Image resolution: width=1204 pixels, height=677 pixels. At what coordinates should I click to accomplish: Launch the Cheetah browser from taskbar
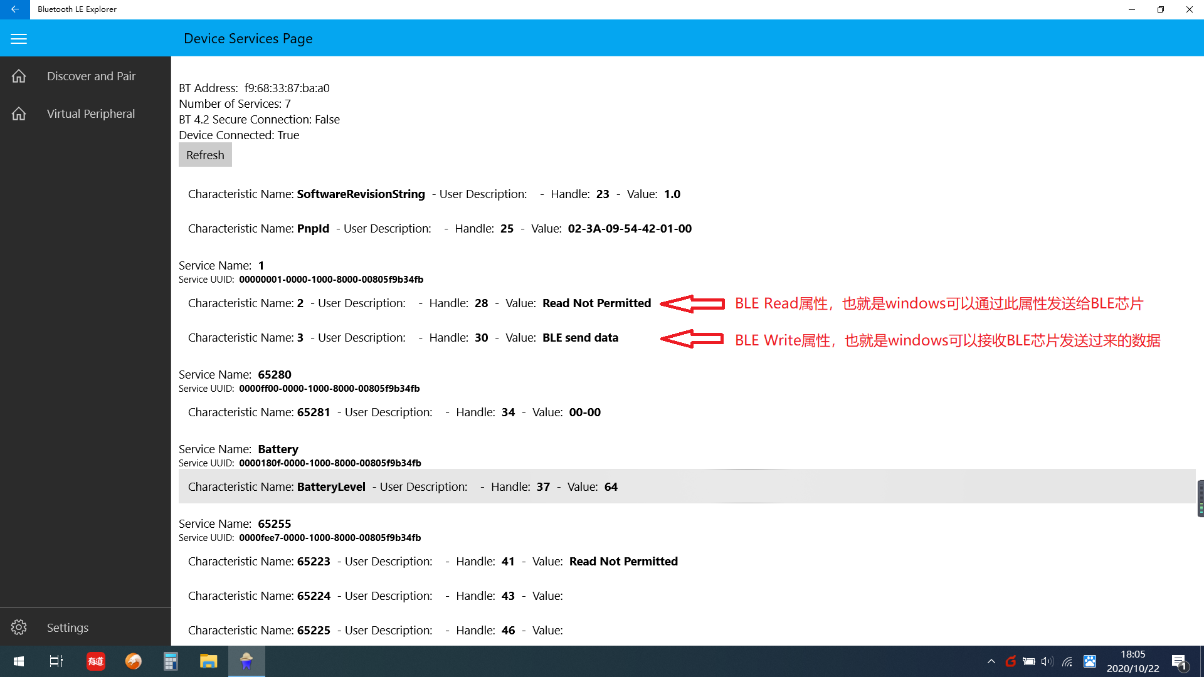(133, 661)
